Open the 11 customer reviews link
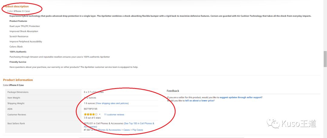Viewport: 327px width, 138px height. click(x=114, y=115)
